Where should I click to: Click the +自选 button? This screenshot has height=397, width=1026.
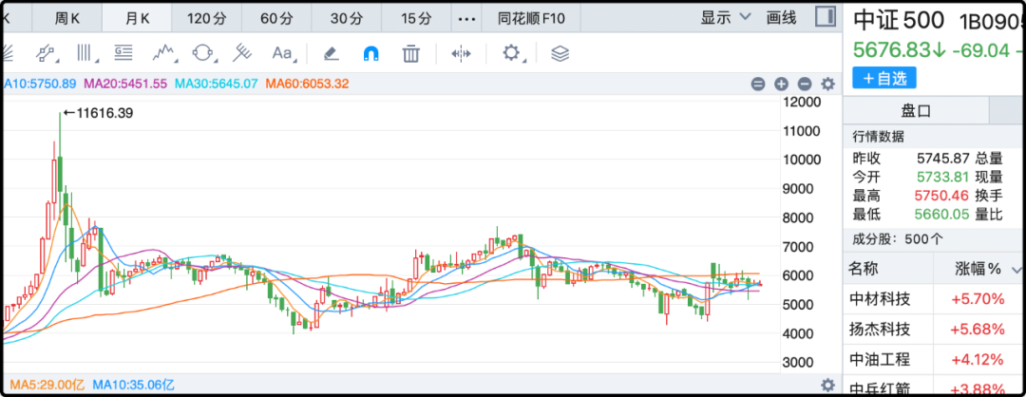(x=883, y=78)
